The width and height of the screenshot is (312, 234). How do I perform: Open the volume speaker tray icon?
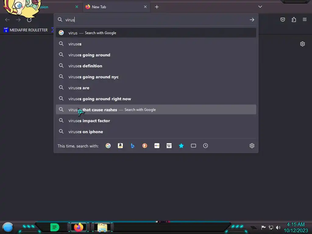pos(278,227)
